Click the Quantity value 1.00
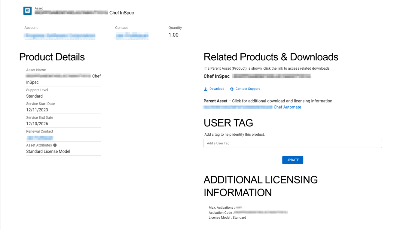 click(x=173, y=35)
